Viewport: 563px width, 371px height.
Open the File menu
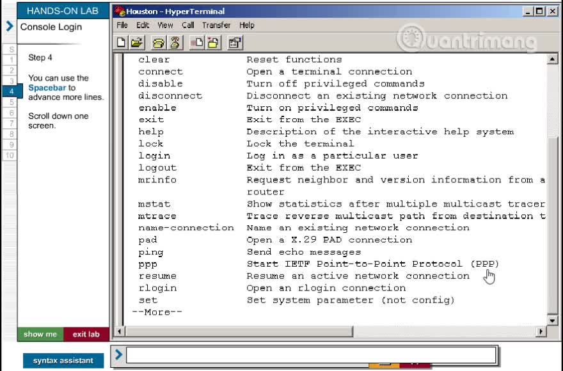pos(122,25)
